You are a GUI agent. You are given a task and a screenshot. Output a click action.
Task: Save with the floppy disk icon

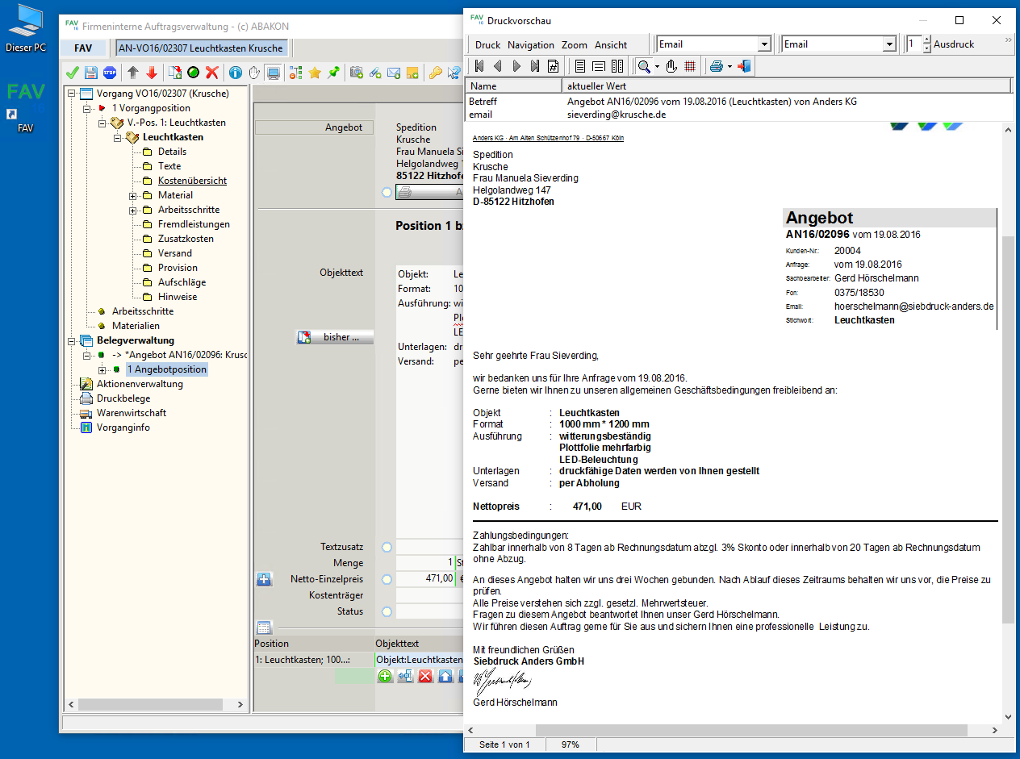[x=91, y=73]
